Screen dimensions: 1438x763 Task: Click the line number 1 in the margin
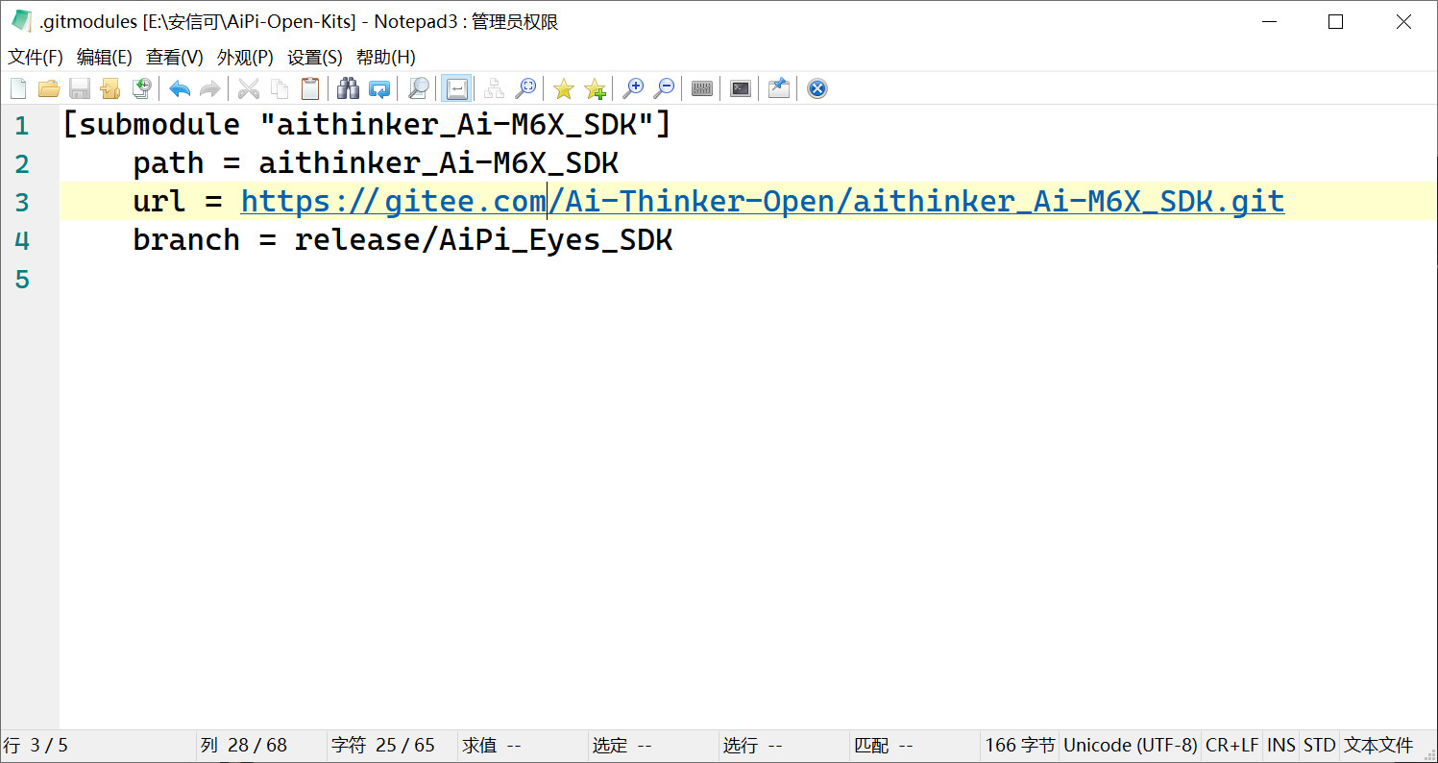click(22, 126)
